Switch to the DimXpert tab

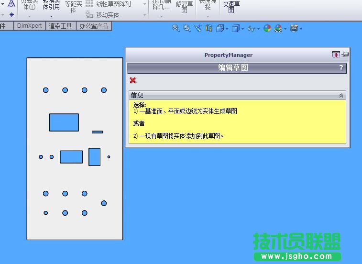pyautogui.click(x=29, y=26)
